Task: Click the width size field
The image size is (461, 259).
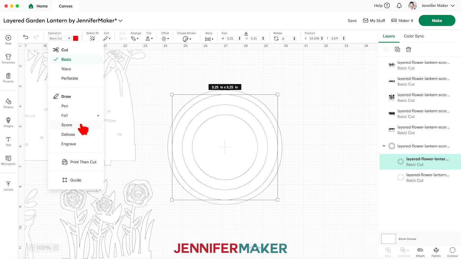Action: tap(232, 38)
